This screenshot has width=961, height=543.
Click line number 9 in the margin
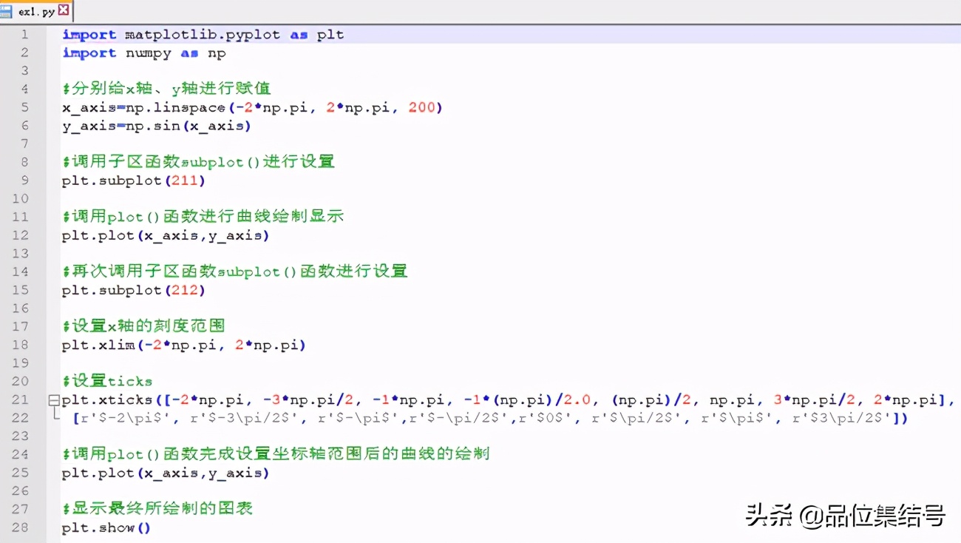(24, 181)
